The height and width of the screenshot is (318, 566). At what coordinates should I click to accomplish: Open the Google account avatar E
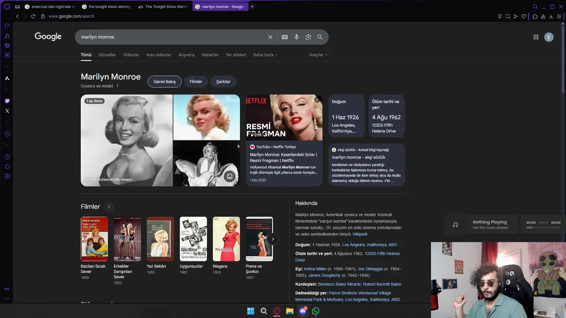[x=549, y=37]
